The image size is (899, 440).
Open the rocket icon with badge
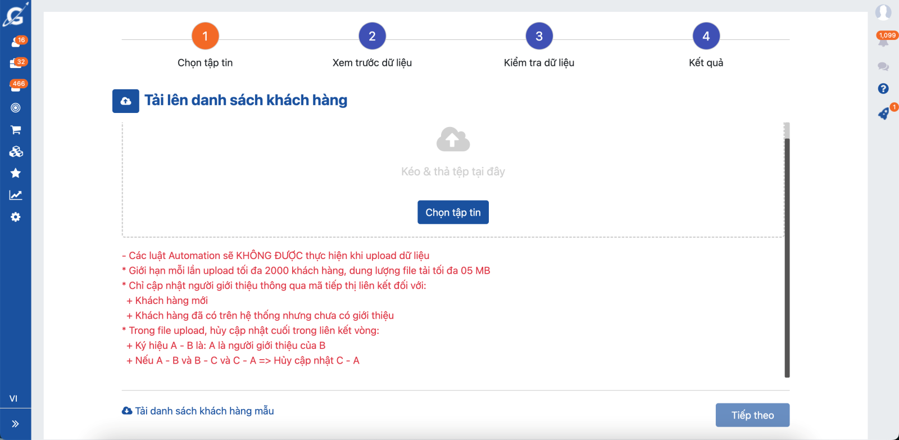883,114
